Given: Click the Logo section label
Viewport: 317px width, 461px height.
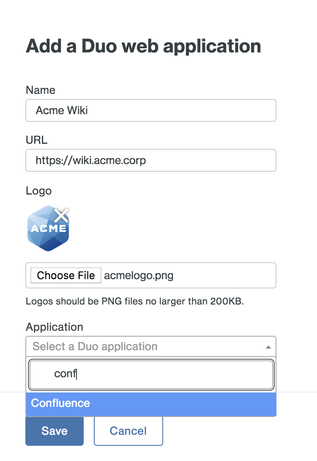Looking at the screenshot, I should tap(39, 191).
